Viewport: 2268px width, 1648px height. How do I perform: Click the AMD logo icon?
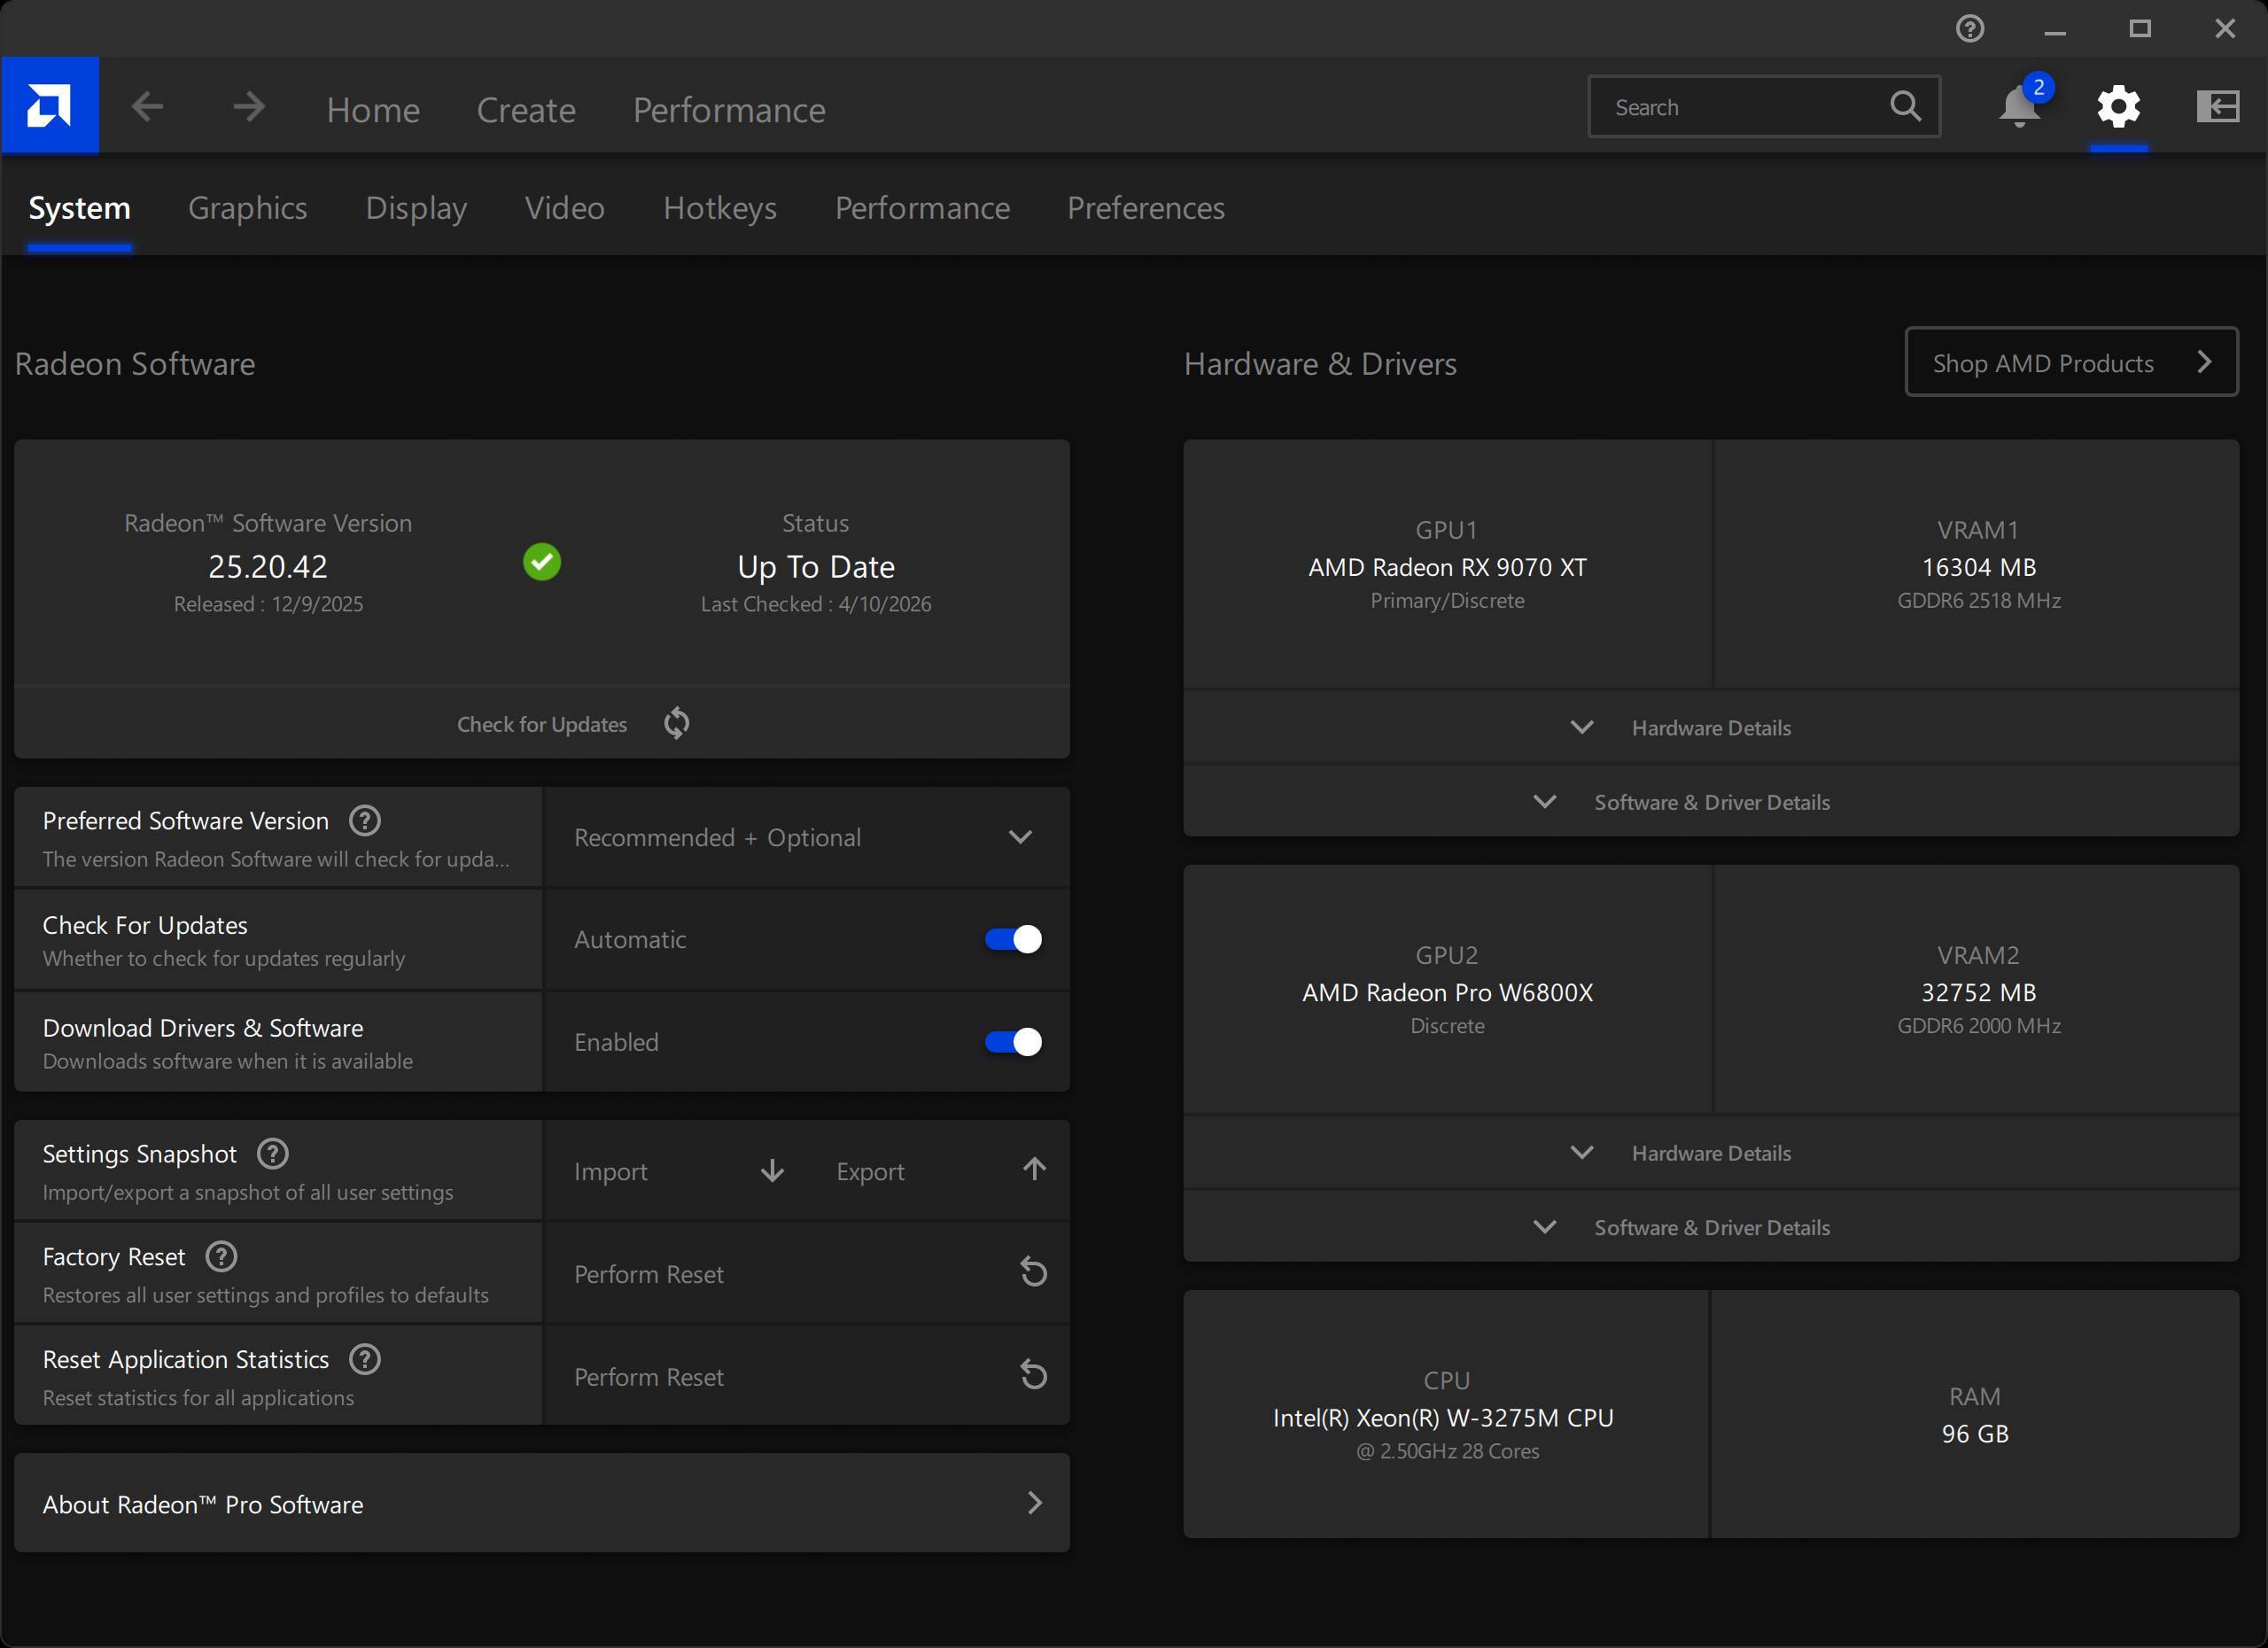[50, 106]
